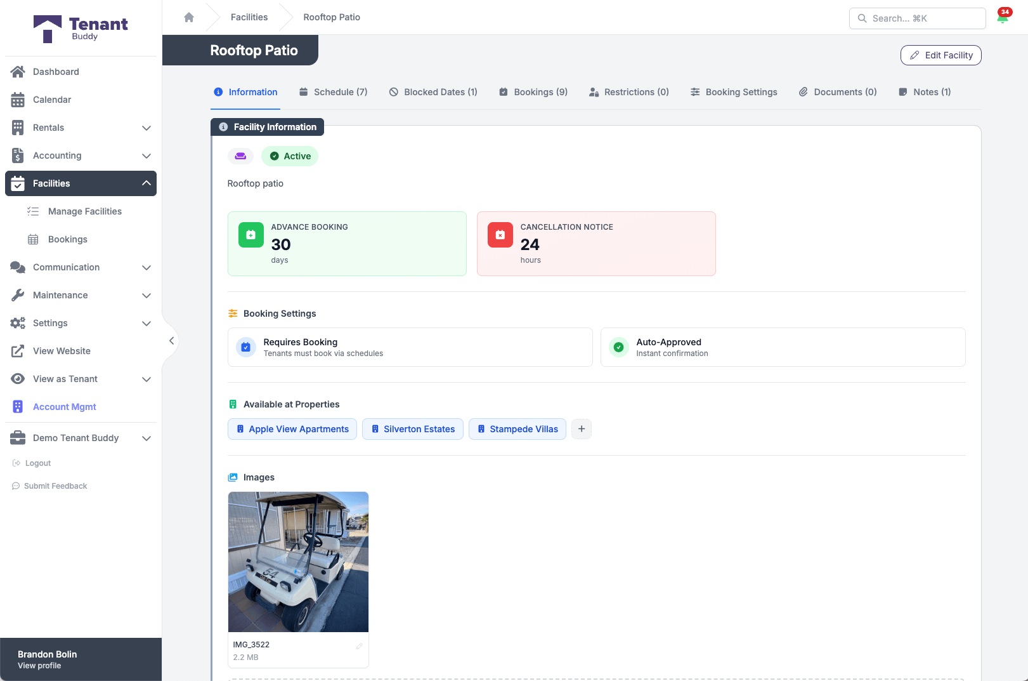Screen dimensions: 1028x681
Task: Click the green Advance Booking calendar icon
Action: [251, 235]
